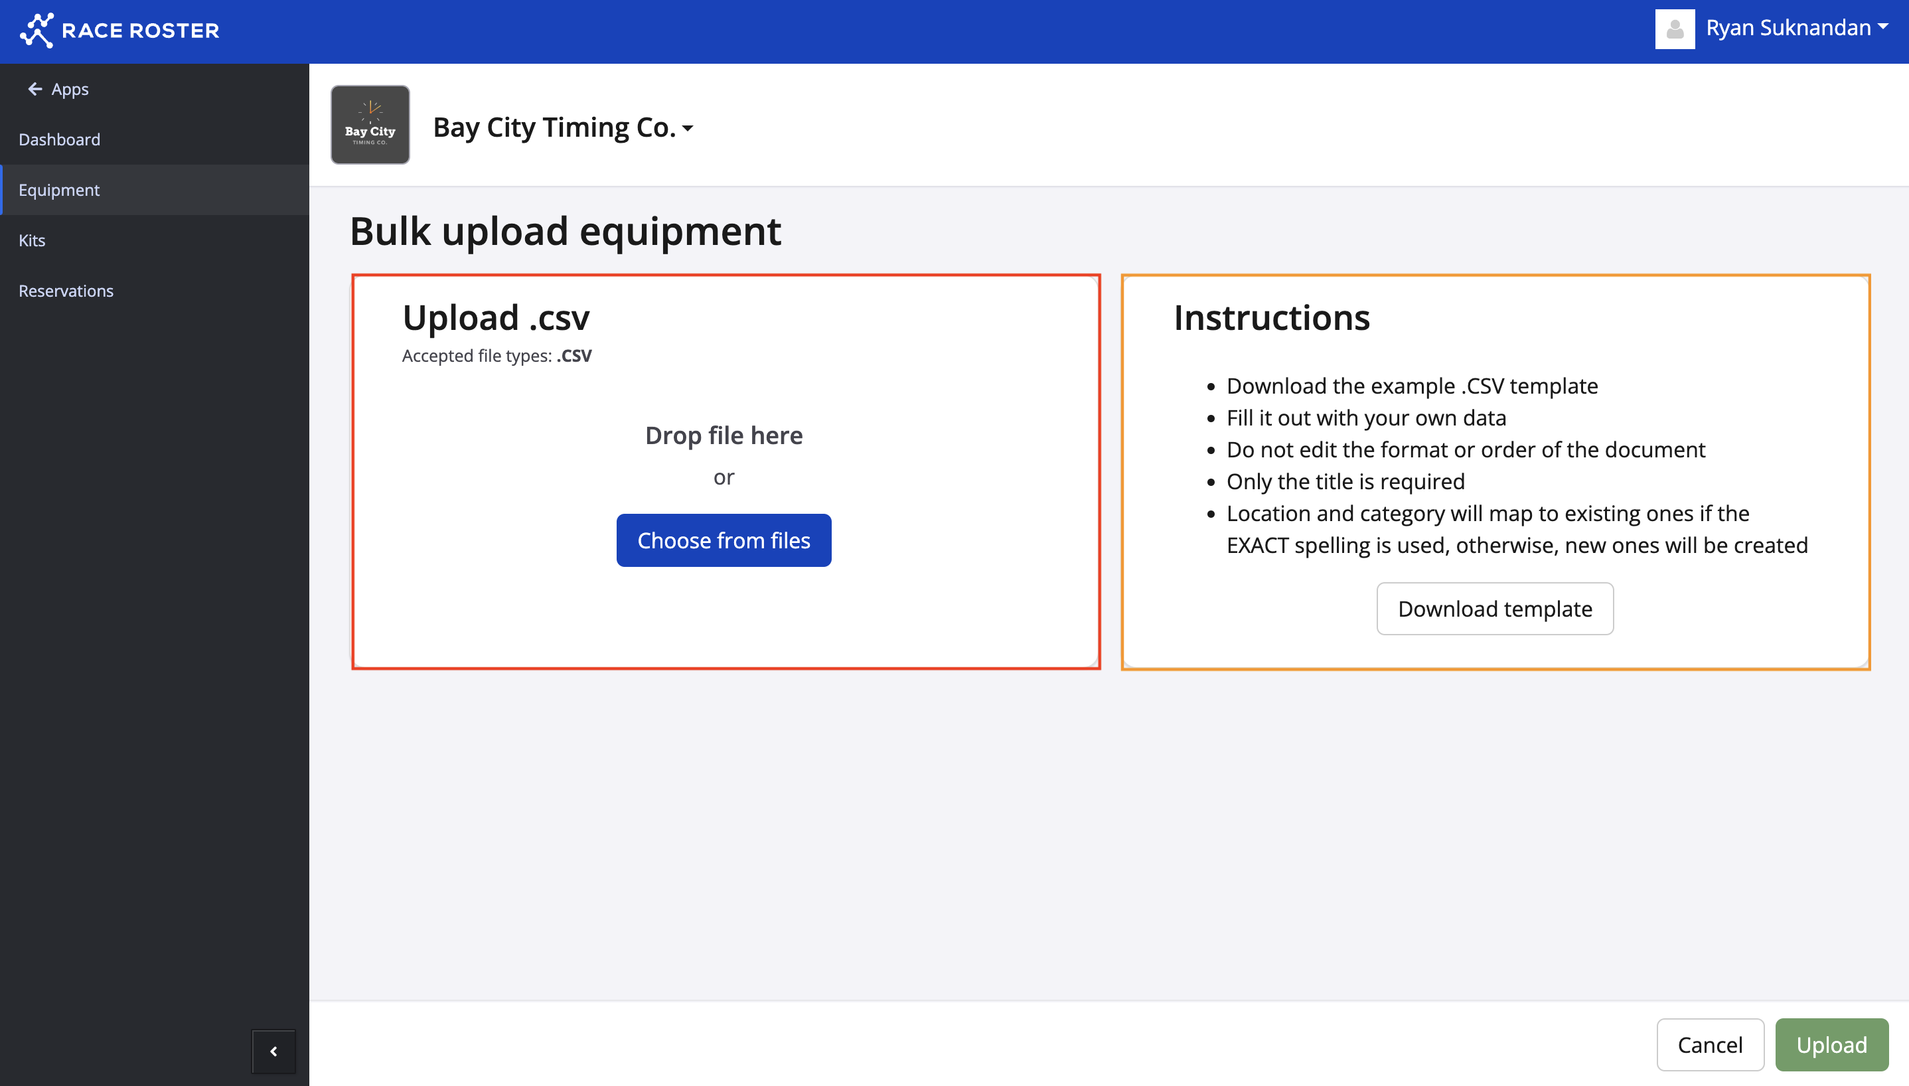Click the Drop file here area
The height and width of the screenshot is (1086, 1909).
coord(724,435)
